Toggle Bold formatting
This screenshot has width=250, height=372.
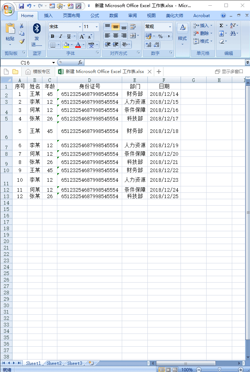(52, 36)
